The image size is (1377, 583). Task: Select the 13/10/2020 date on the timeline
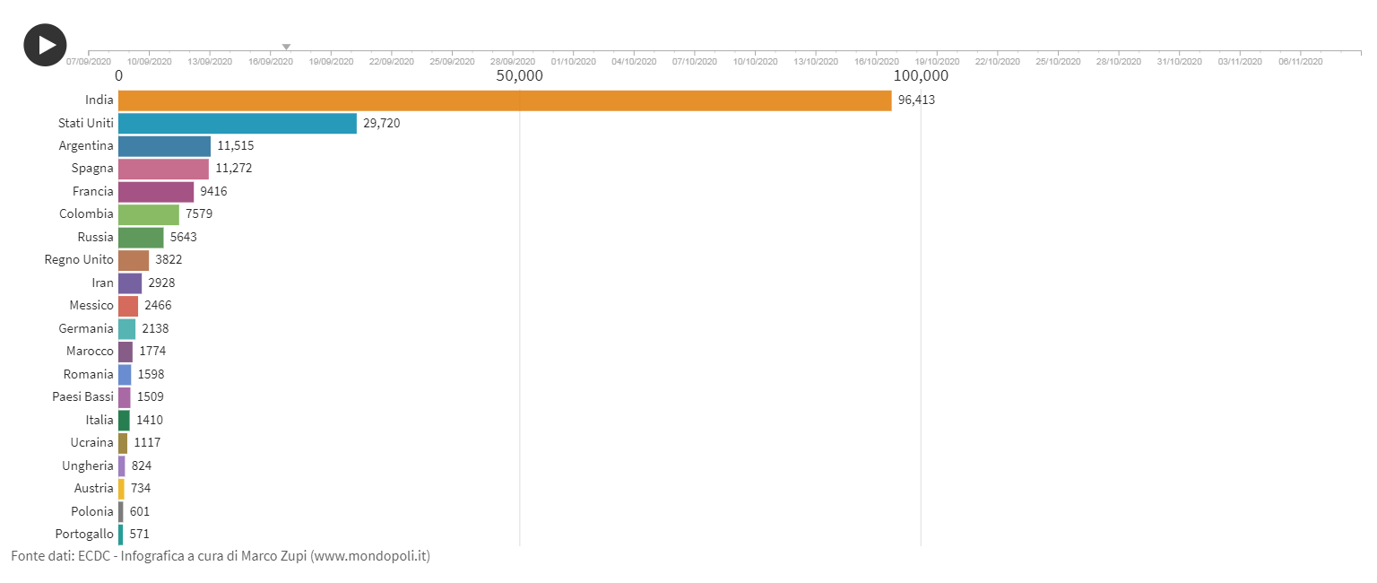(x=816, y=61)
